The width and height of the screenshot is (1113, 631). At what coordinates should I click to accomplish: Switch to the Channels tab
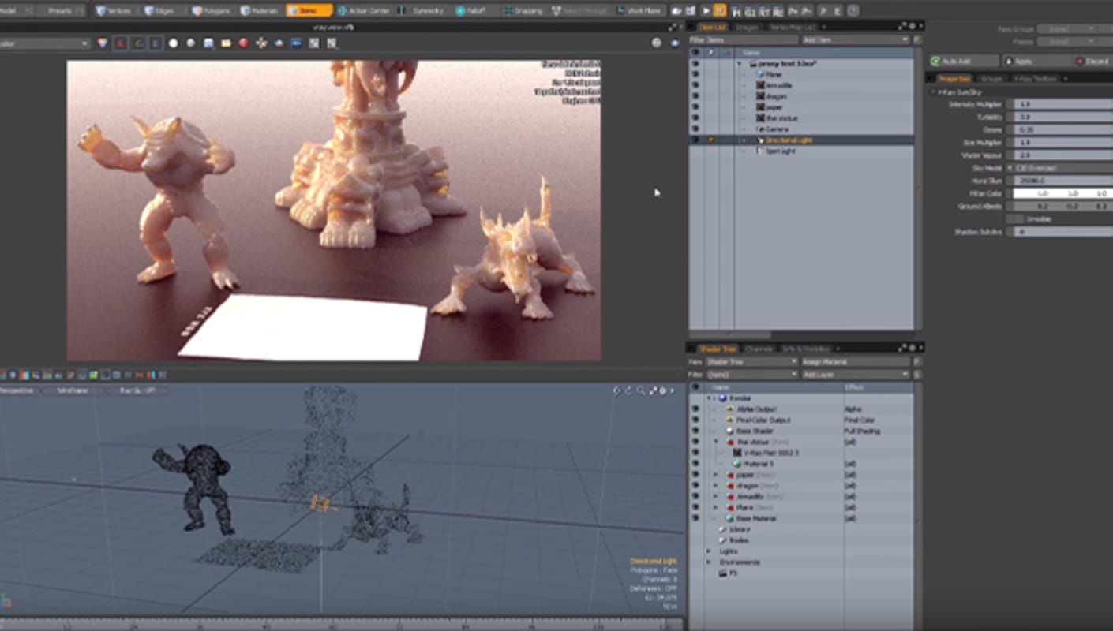[758, 349]
